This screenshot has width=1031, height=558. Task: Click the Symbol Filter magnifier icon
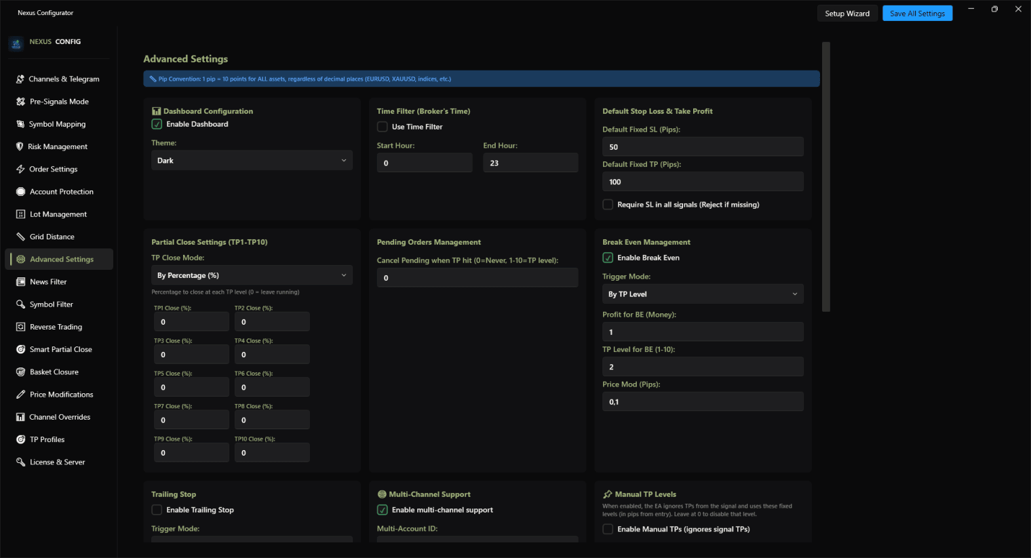pos(20,304)
